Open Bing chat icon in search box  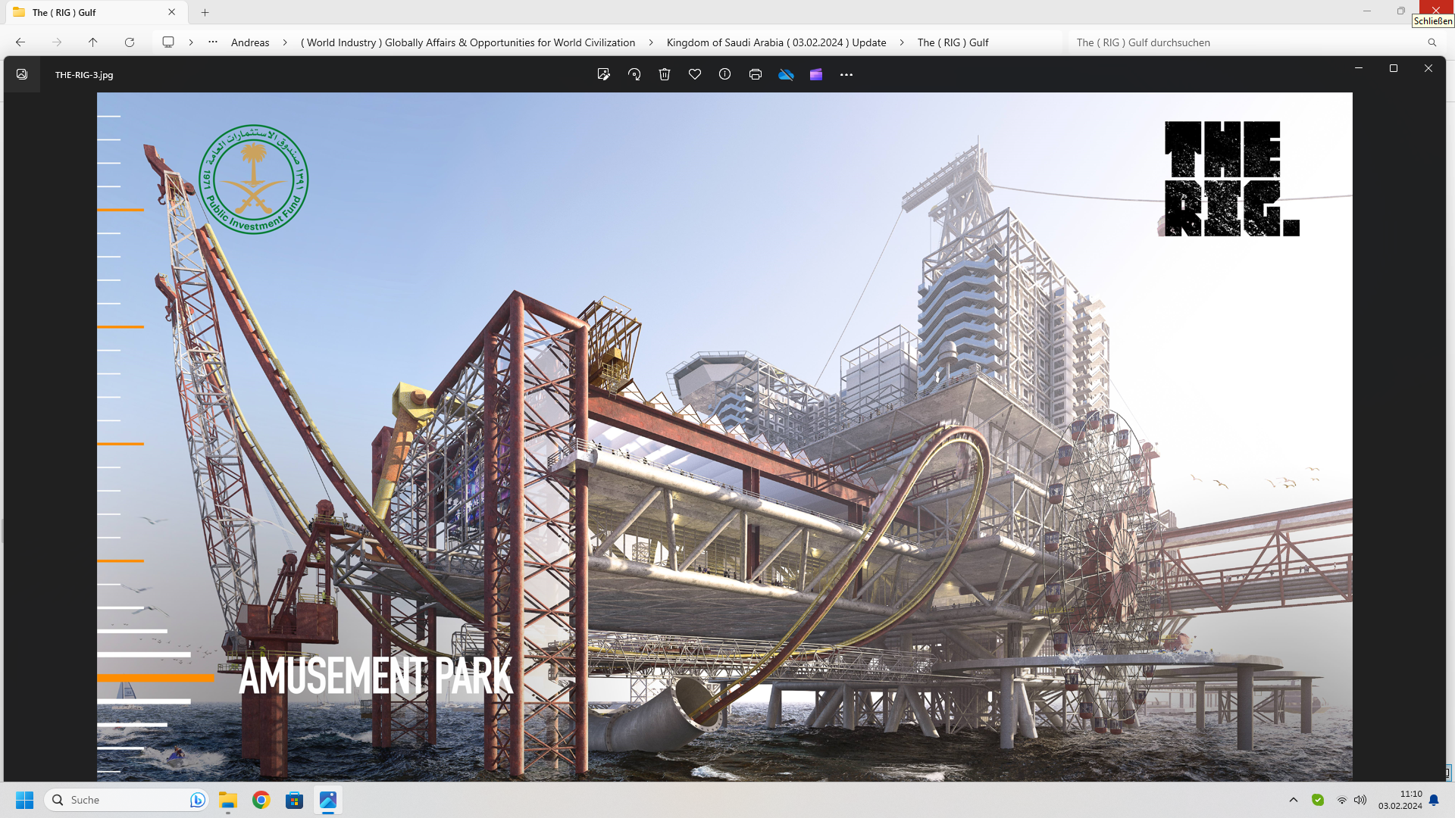click(197, 800)
